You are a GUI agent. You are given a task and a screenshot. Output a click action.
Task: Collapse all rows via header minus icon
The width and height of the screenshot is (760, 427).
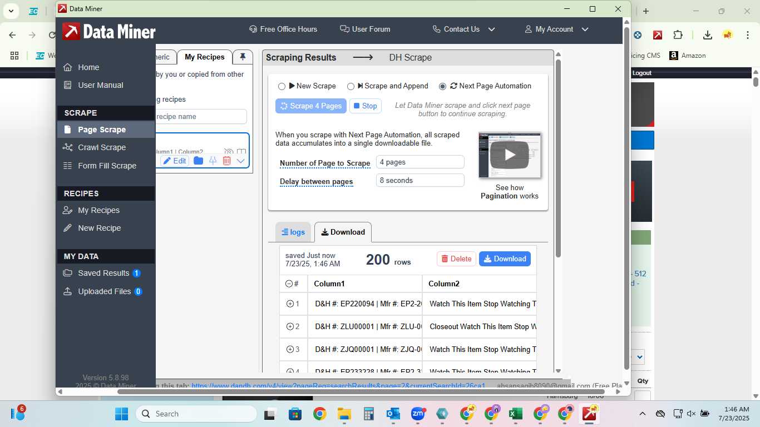click(x=289, y=284)
